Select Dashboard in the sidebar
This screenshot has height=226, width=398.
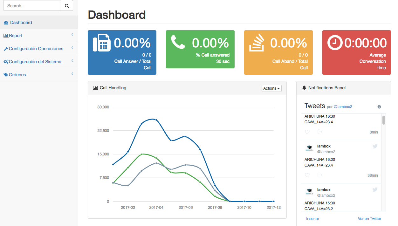coord(21,23)
